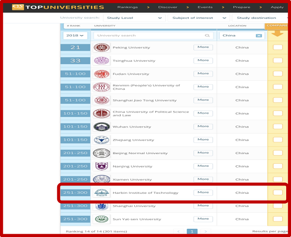Viewport: 291px width, 237px height.
Task: Open the Study destination dropdown
Action: coord(260,18)
